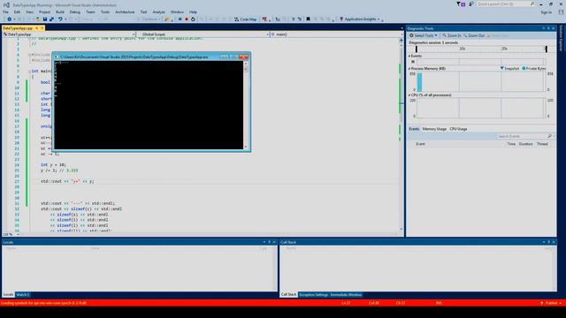Click the split editor icon above scrollbar
Image resolution: width=566 pixels, height=318 pixels.
(x=401, y=41)
